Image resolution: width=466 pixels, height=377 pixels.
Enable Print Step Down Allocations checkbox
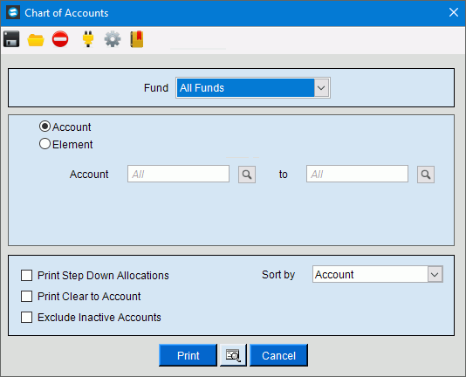click(x=27, y=275)
